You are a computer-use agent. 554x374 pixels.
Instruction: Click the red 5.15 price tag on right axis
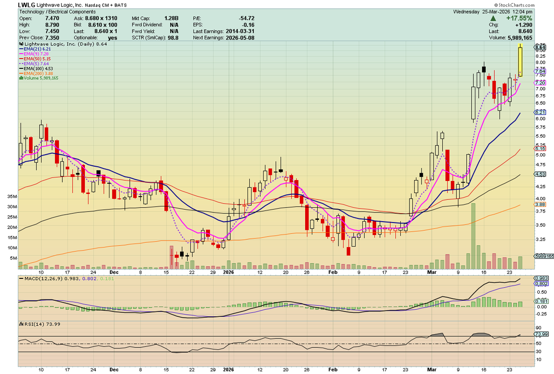541,149
